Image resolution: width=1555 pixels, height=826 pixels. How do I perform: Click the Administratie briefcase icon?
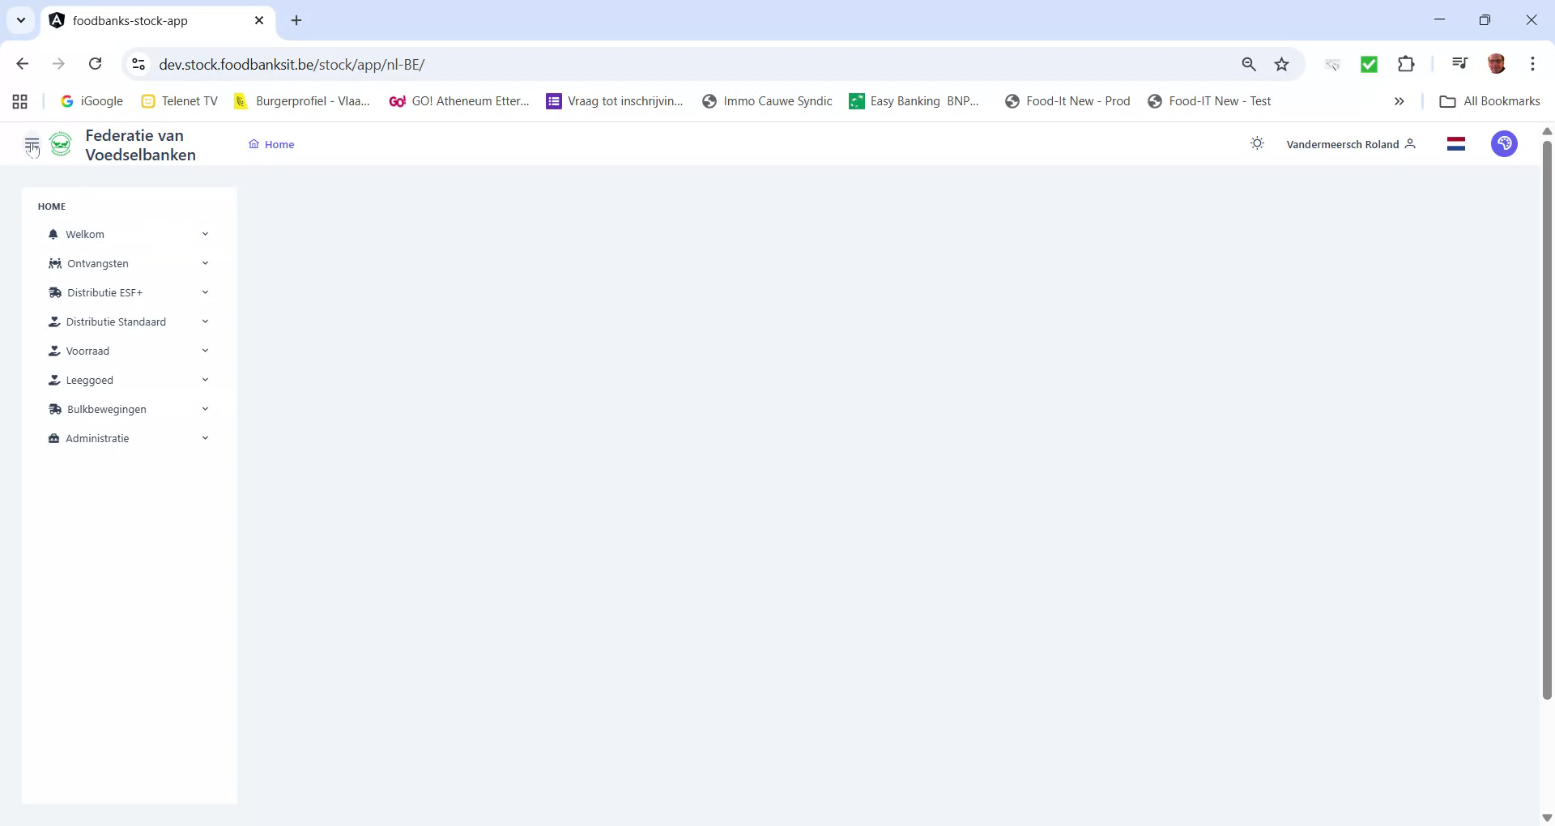tap(53, 438)
